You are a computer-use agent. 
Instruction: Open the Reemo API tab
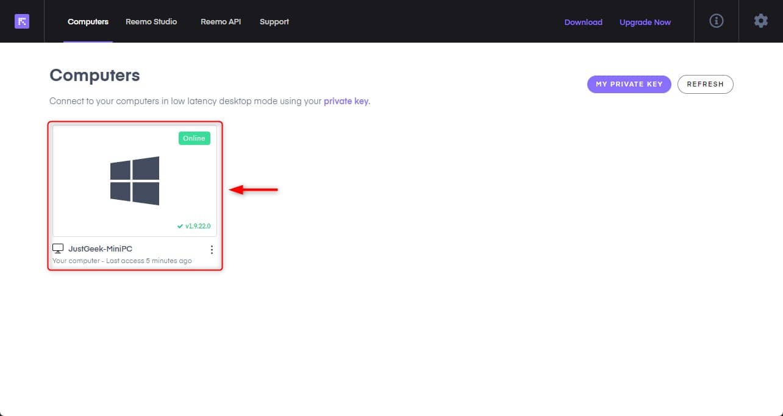coord(221,21)
